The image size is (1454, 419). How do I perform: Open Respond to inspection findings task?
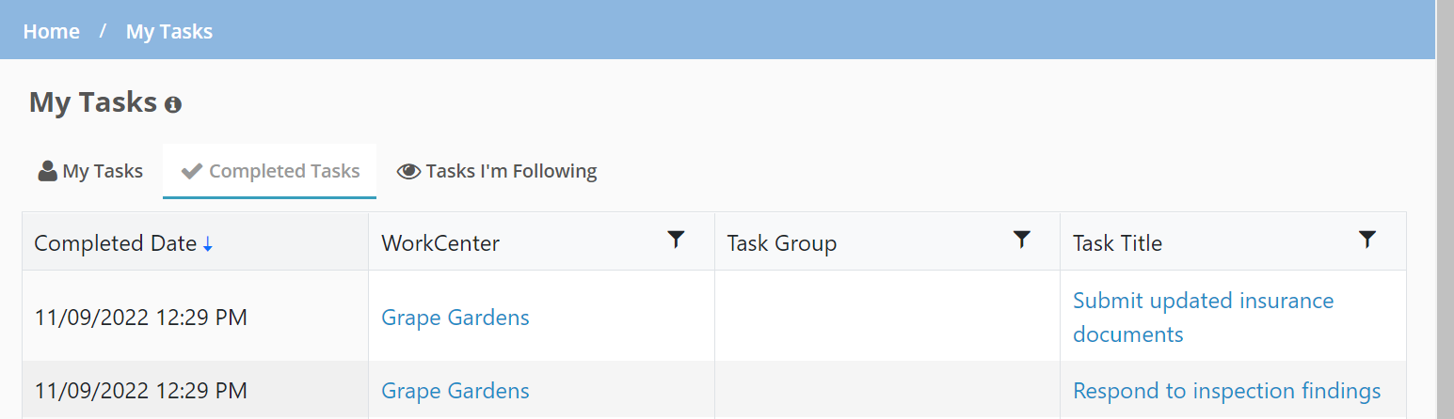[x=1227, y=391]
